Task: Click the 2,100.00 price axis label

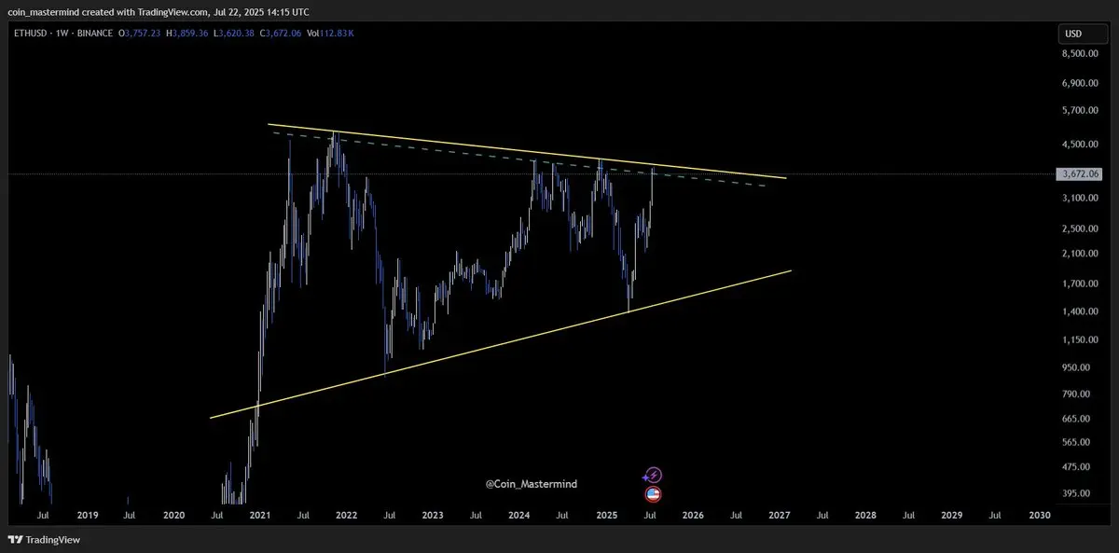Action: pyautogui.click(x=1080, y=253)
